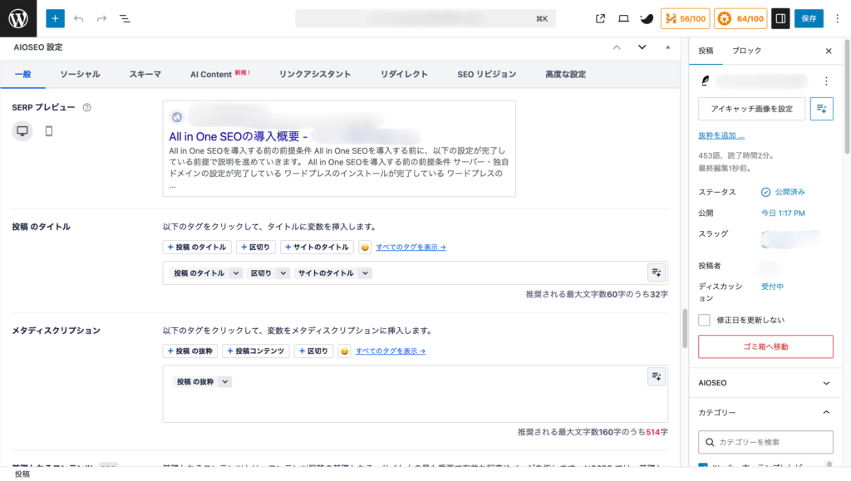The image size is (851, 481).
Task: Collapse the カテゴリー panel
Action: 826,412
